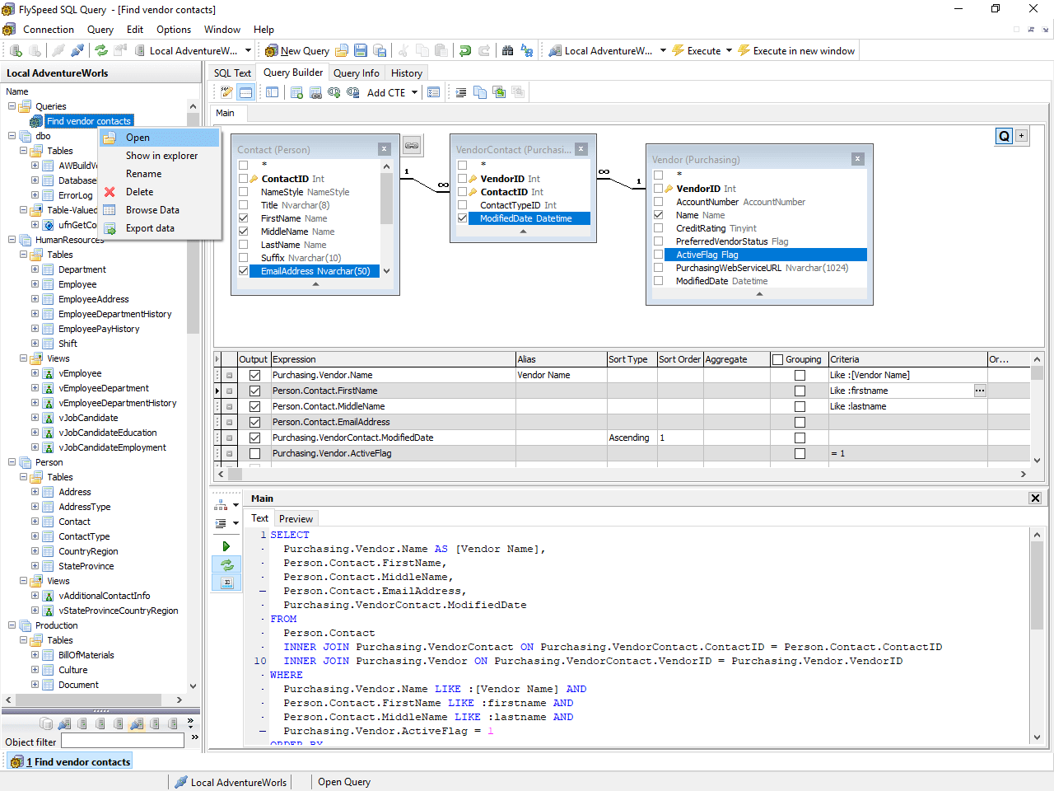Click in the Object filter text field

pos(123,742)
